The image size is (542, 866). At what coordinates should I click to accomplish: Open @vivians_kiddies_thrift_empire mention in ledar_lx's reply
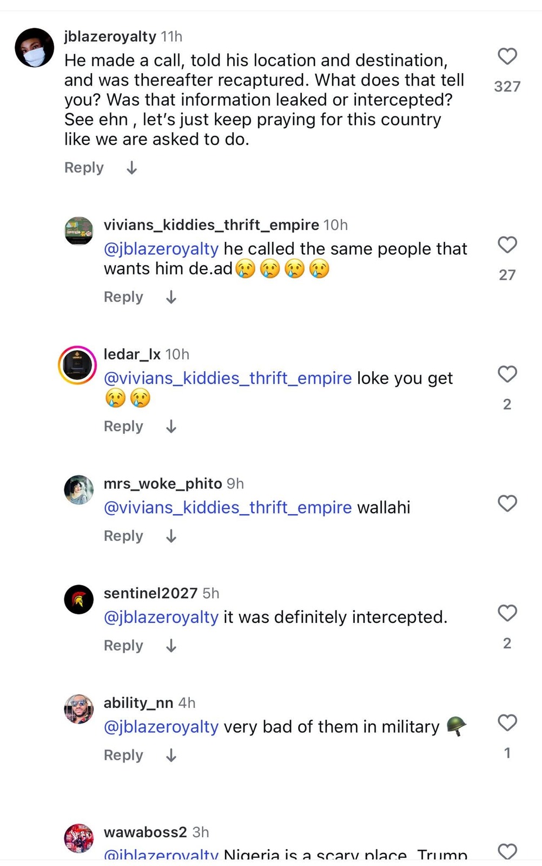tap(227, 378)
